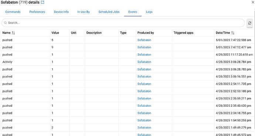
Task: Select timestamp 4/28/2025 2:54:11.735 pm
Action: point(233,84)
